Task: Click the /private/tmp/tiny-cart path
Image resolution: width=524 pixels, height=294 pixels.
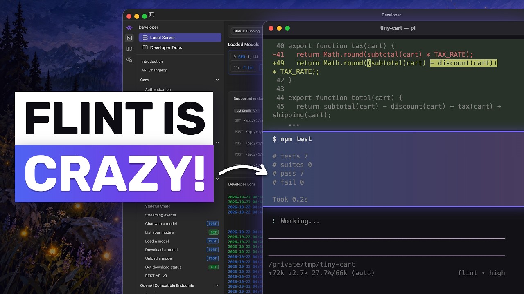Action: 312,265
